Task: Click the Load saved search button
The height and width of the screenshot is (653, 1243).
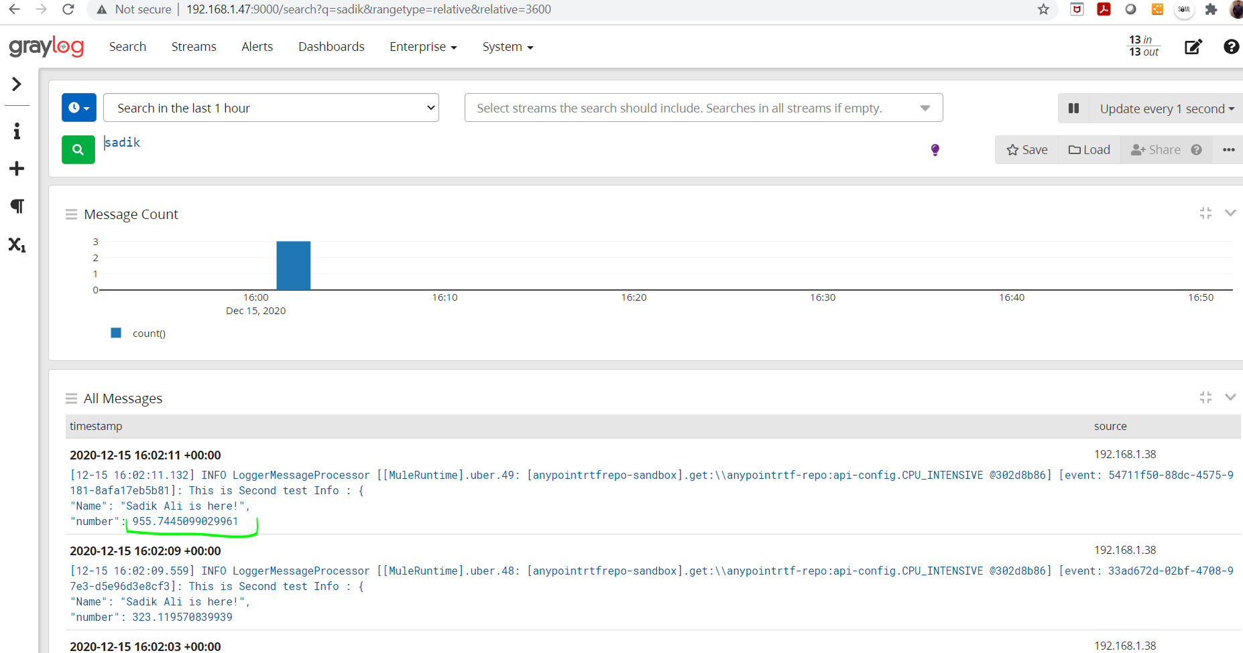Action: click(x=1089, y=150)
